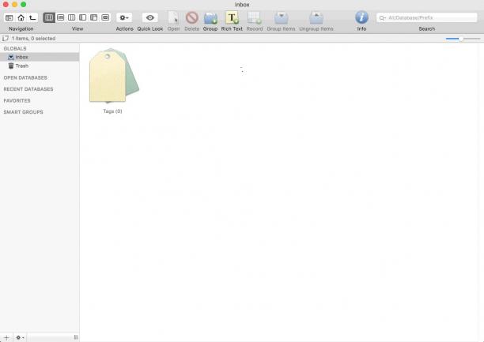Screen dimensions: 484x342
Task: Click the tag icon in the status bar
Action: (x=6, y=38)
